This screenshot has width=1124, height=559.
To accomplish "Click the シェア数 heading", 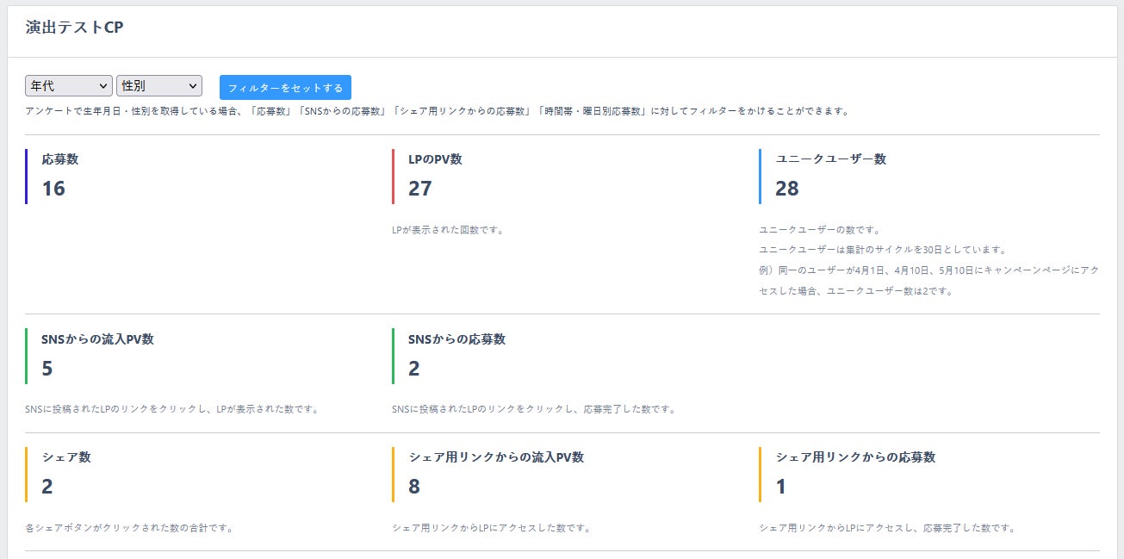I will pos(66,457).
